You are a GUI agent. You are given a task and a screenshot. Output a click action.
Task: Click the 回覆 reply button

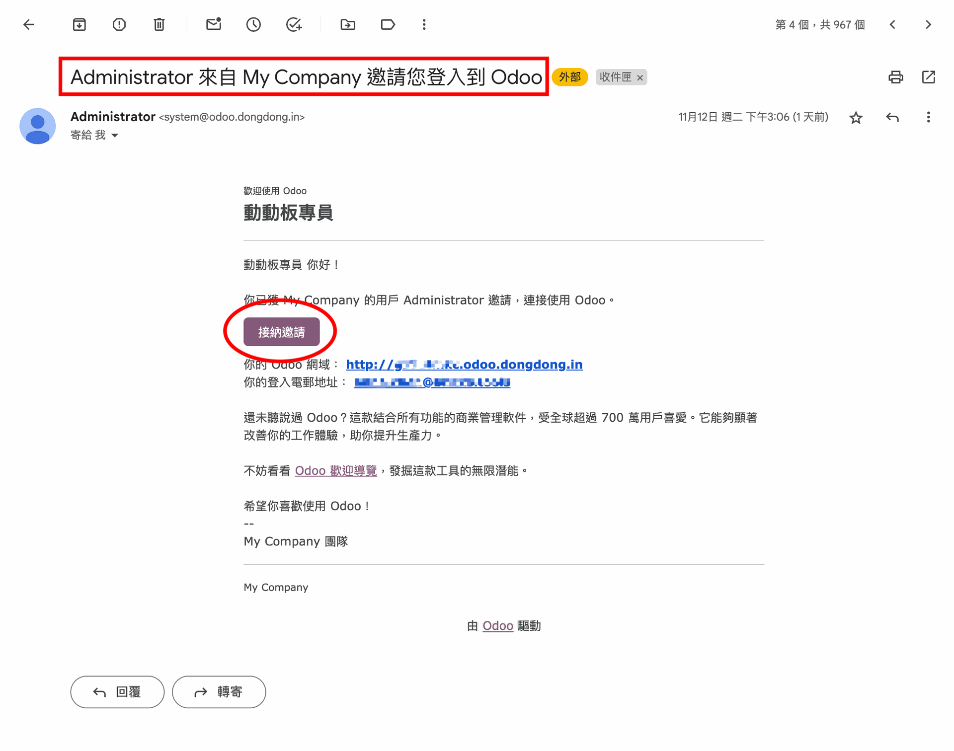coord(117,691)
